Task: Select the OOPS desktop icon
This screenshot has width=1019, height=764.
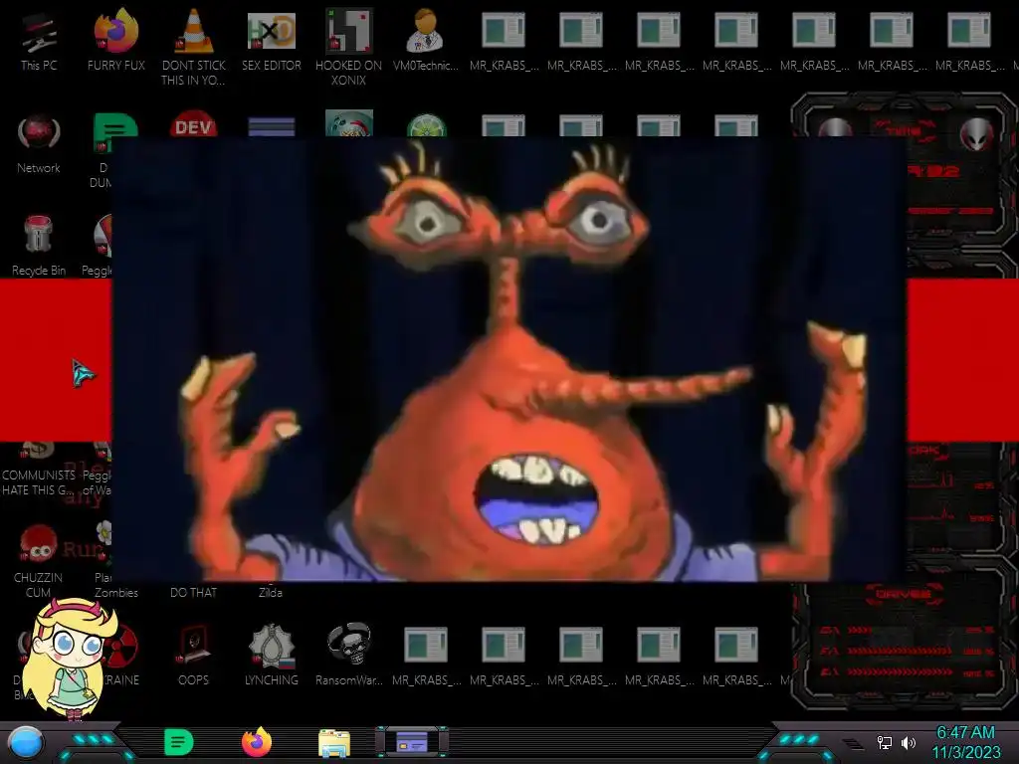Action: pos(194,655)
